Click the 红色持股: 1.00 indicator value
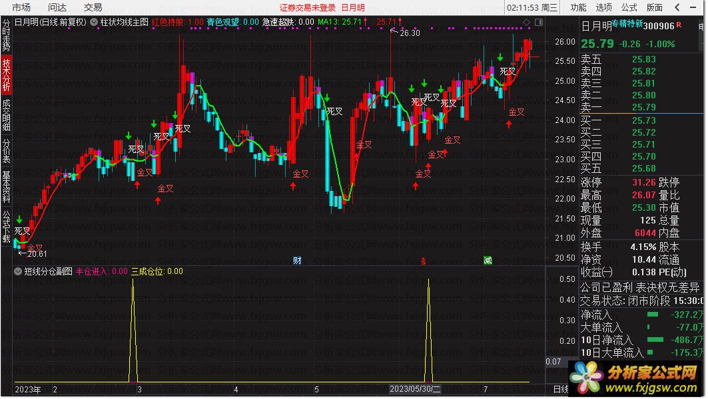 click(x=177, y=22)
